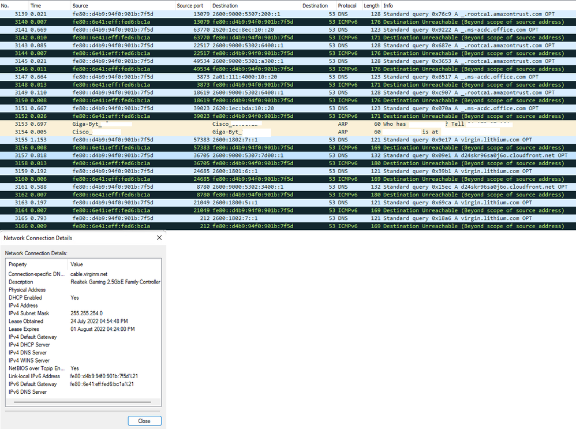Click the Protocol column header
Screen dimensions: 576x429
coord(349,6)
